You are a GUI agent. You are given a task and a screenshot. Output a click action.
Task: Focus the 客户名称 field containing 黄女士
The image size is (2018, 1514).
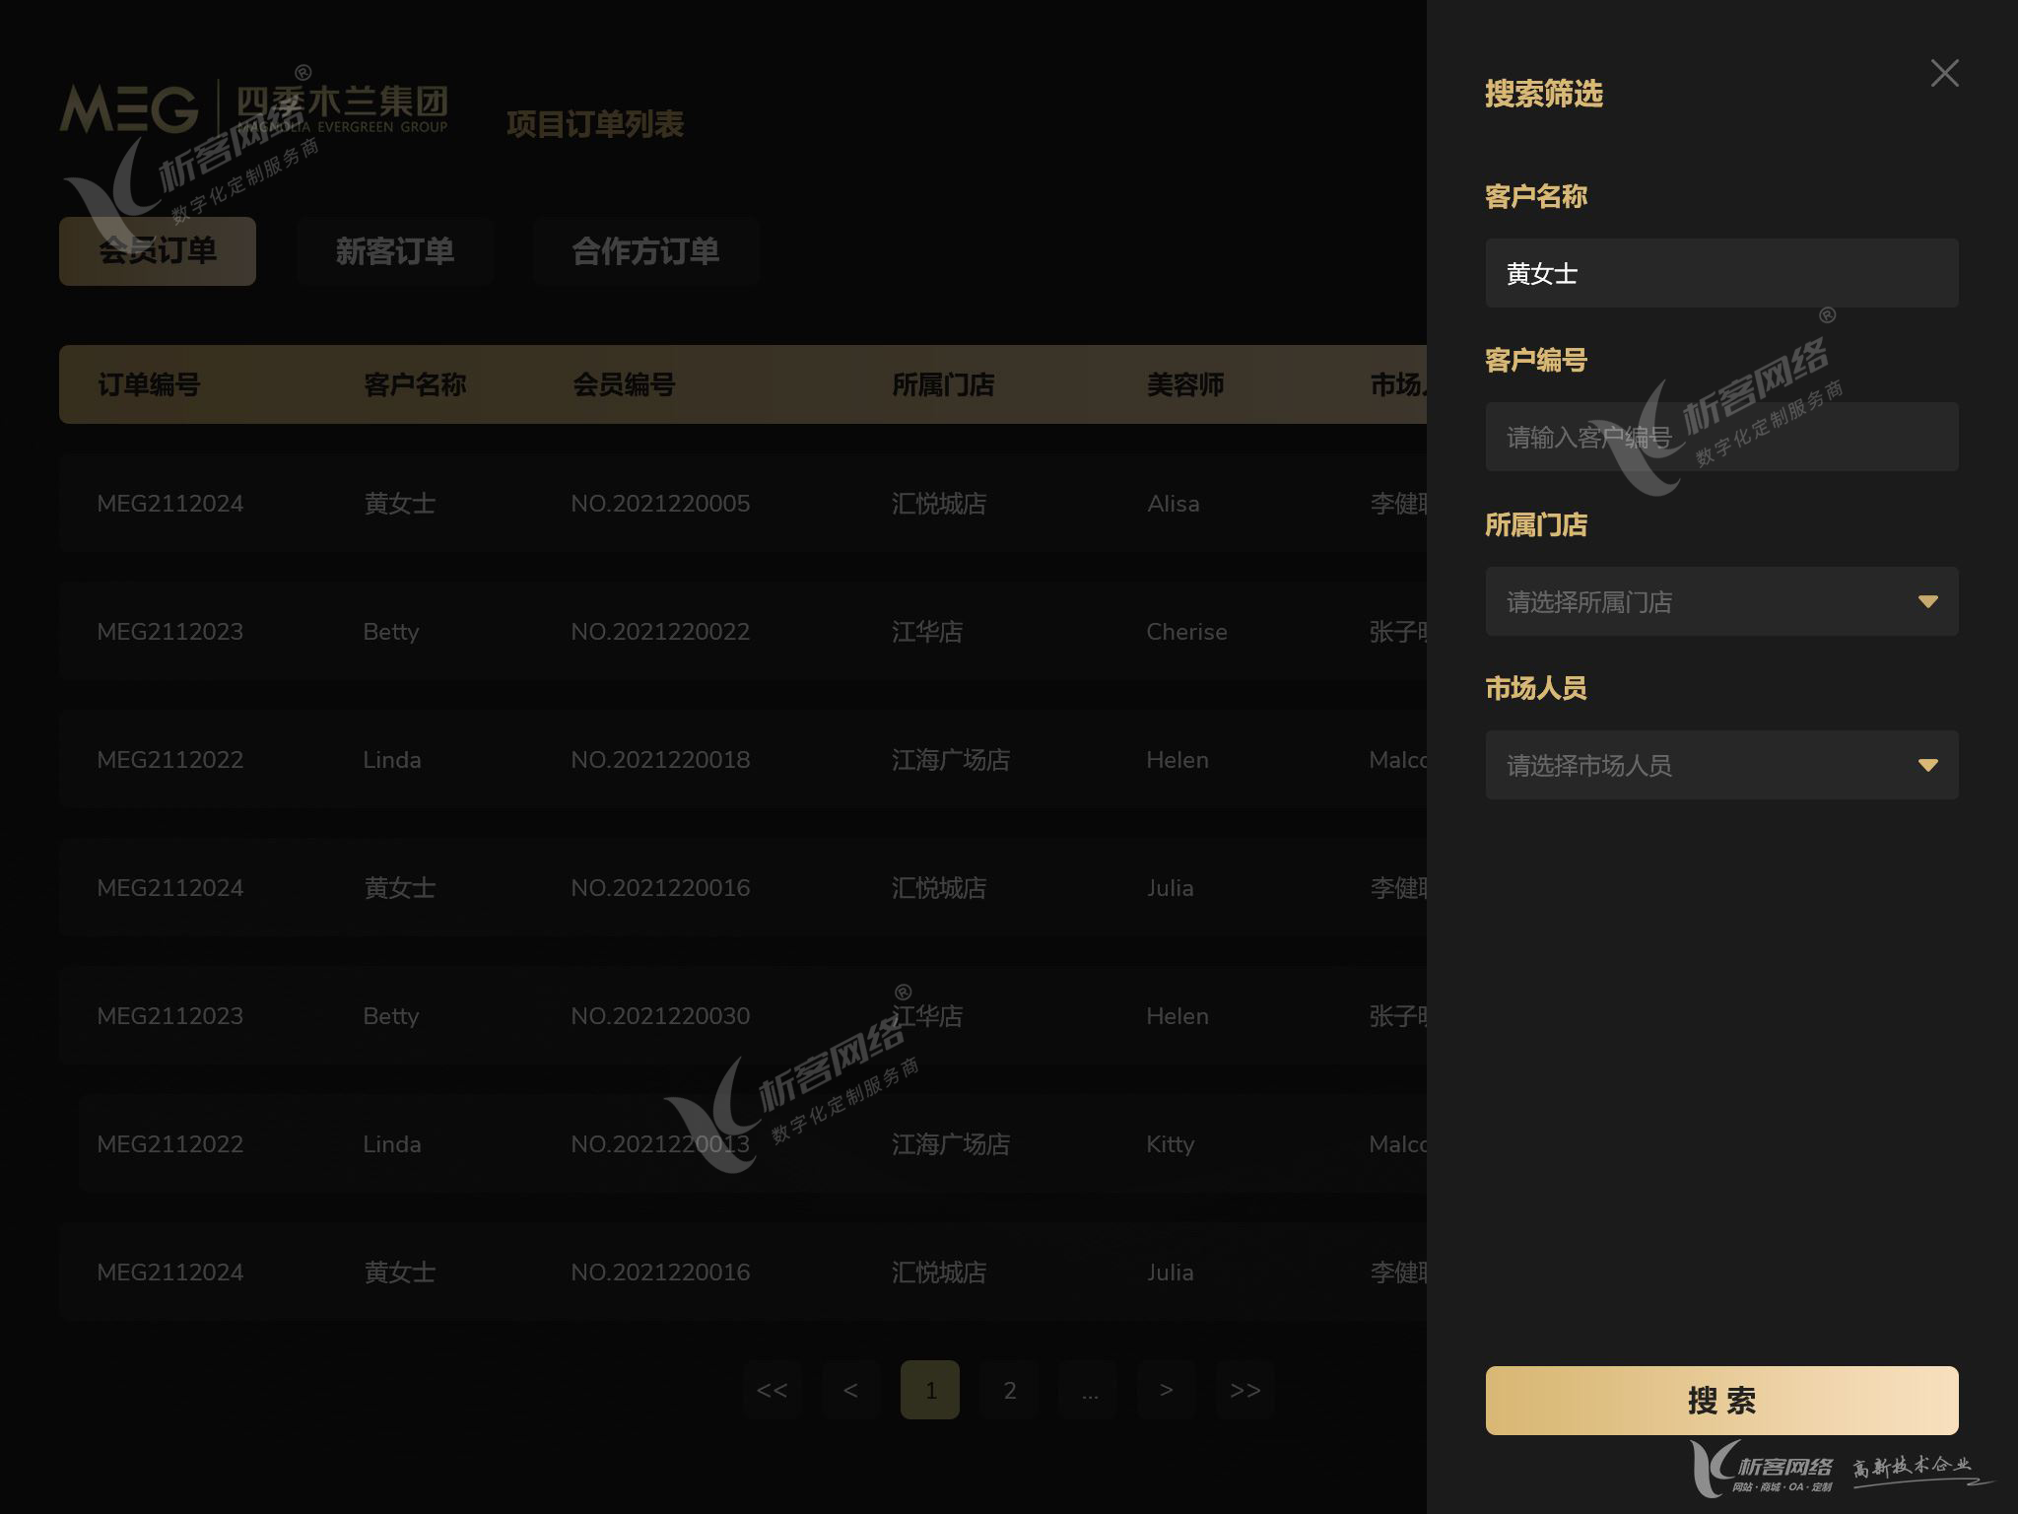coord(1721,273)
